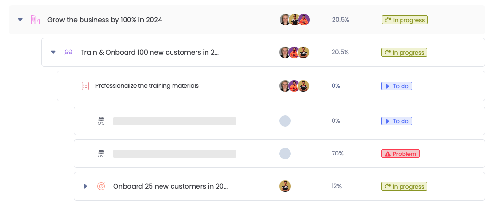
Task: Collapse the Train & Onboard 100 new customers row
Action: [53, 52]
